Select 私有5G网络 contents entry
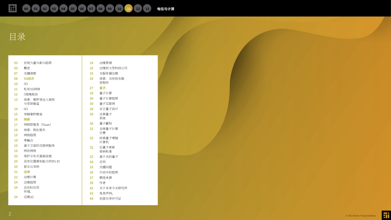 32,89
